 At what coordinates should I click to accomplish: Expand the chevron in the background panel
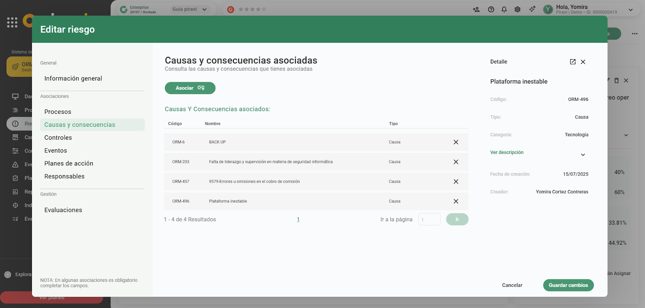(x=626, y=135)
